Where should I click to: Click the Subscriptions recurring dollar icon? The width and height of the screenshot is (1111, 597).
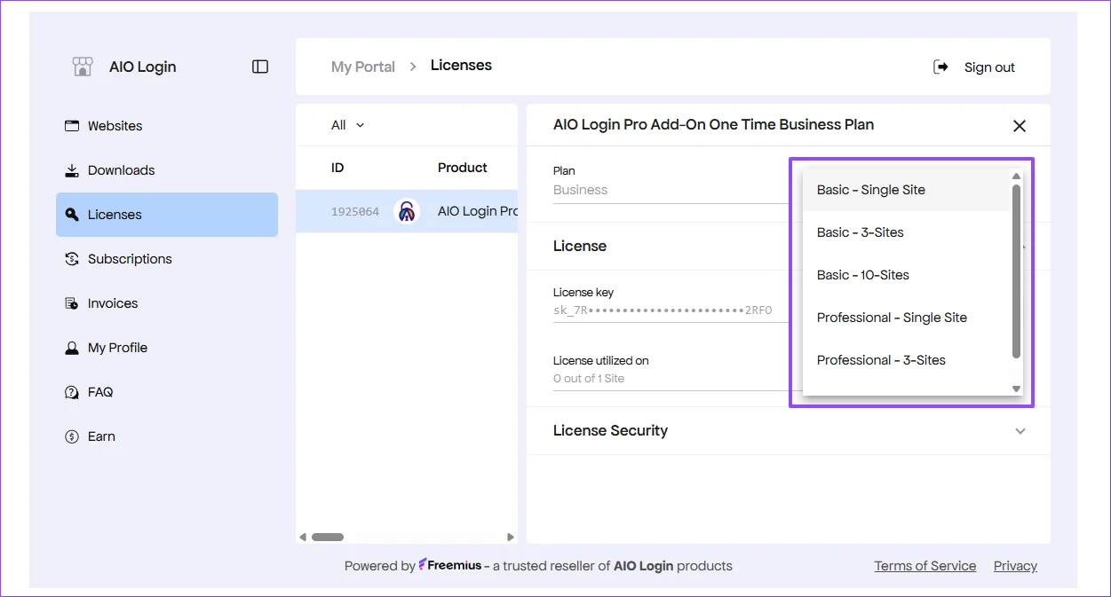click(x=72, y=259)
